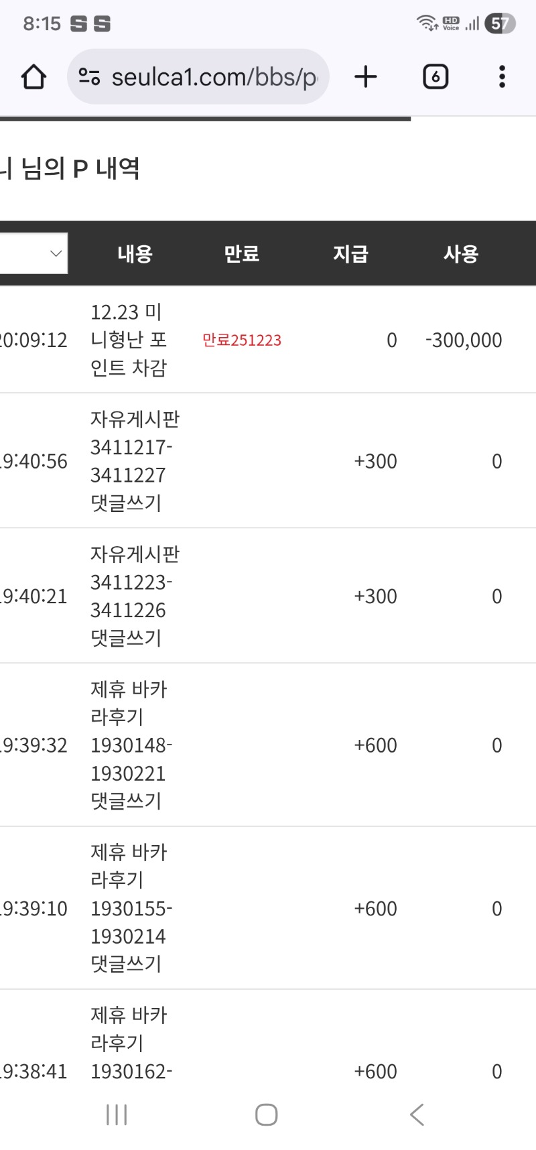Open 제휴 바카라후기 1930148-1930221 댓글쓰기 entry
The height and width of the screenshot is (1150, 536).
[x=130, y=745]
